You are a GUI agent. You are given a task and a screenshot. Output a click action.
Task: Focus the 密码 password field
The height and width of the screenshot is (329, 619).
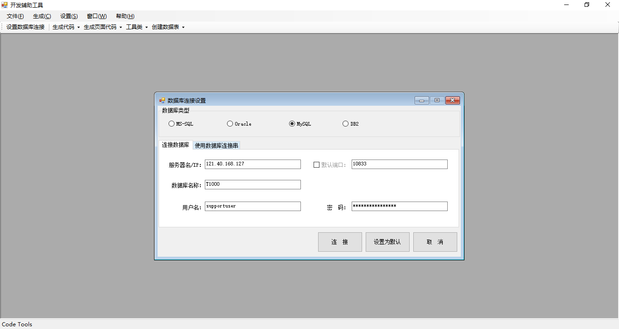tap(400, 206)
